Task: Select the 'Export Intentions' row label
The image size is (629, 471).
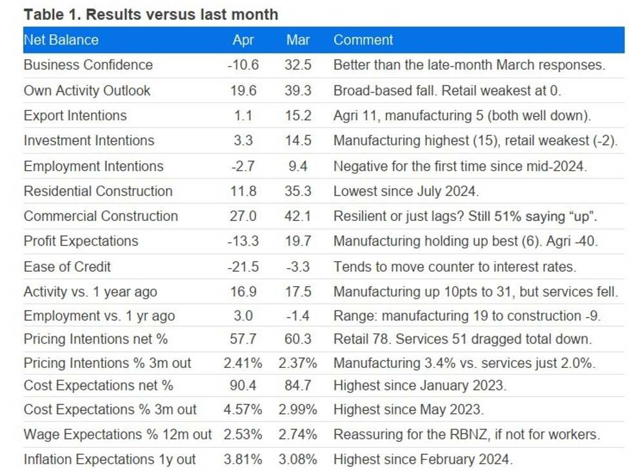Action: (75, 115)
